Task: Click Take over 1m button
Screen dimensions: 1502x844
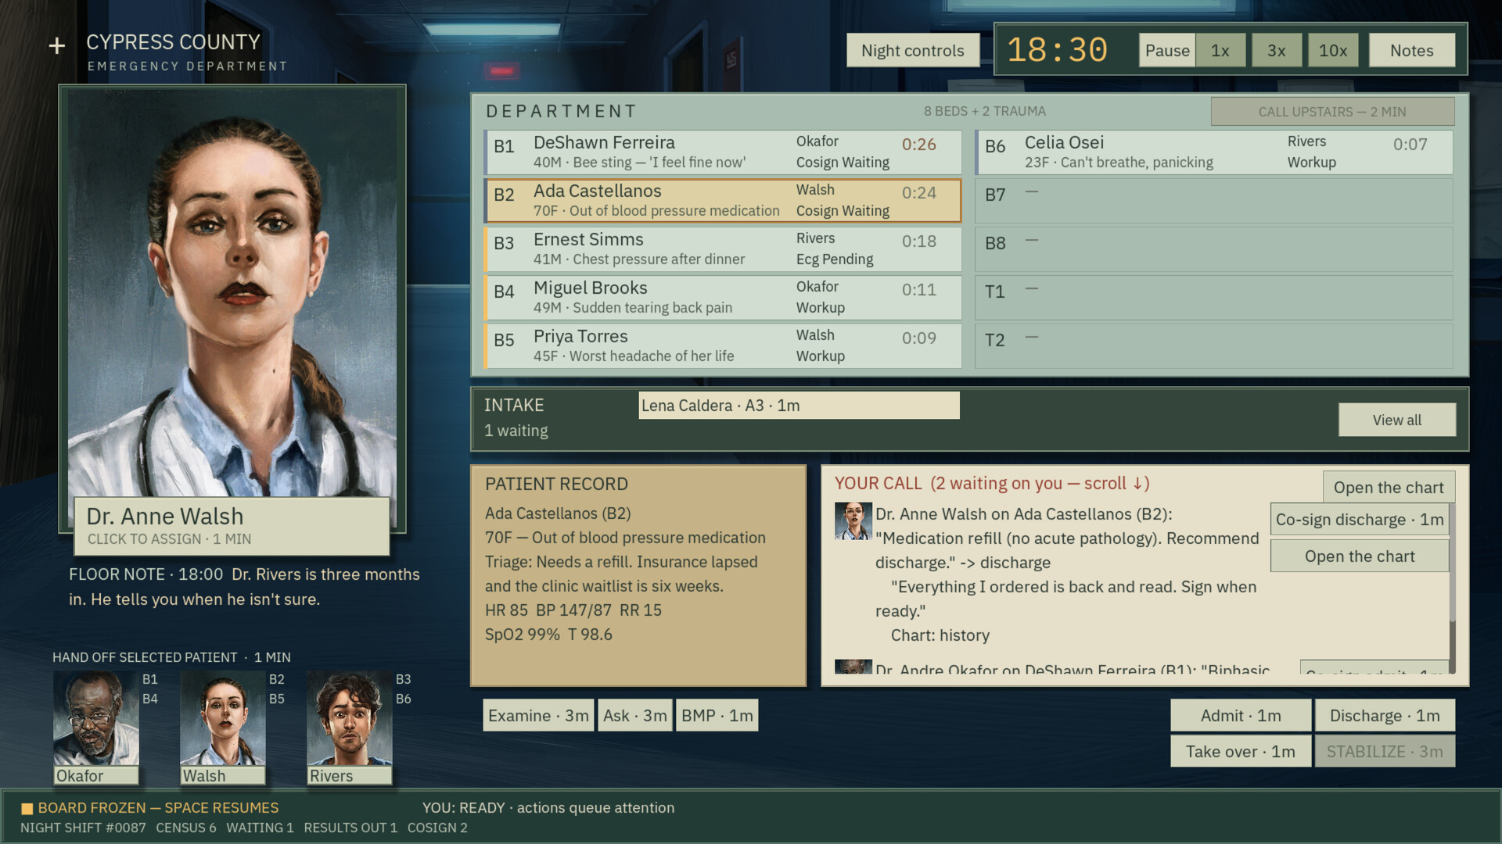Action: coord(1241,752)
